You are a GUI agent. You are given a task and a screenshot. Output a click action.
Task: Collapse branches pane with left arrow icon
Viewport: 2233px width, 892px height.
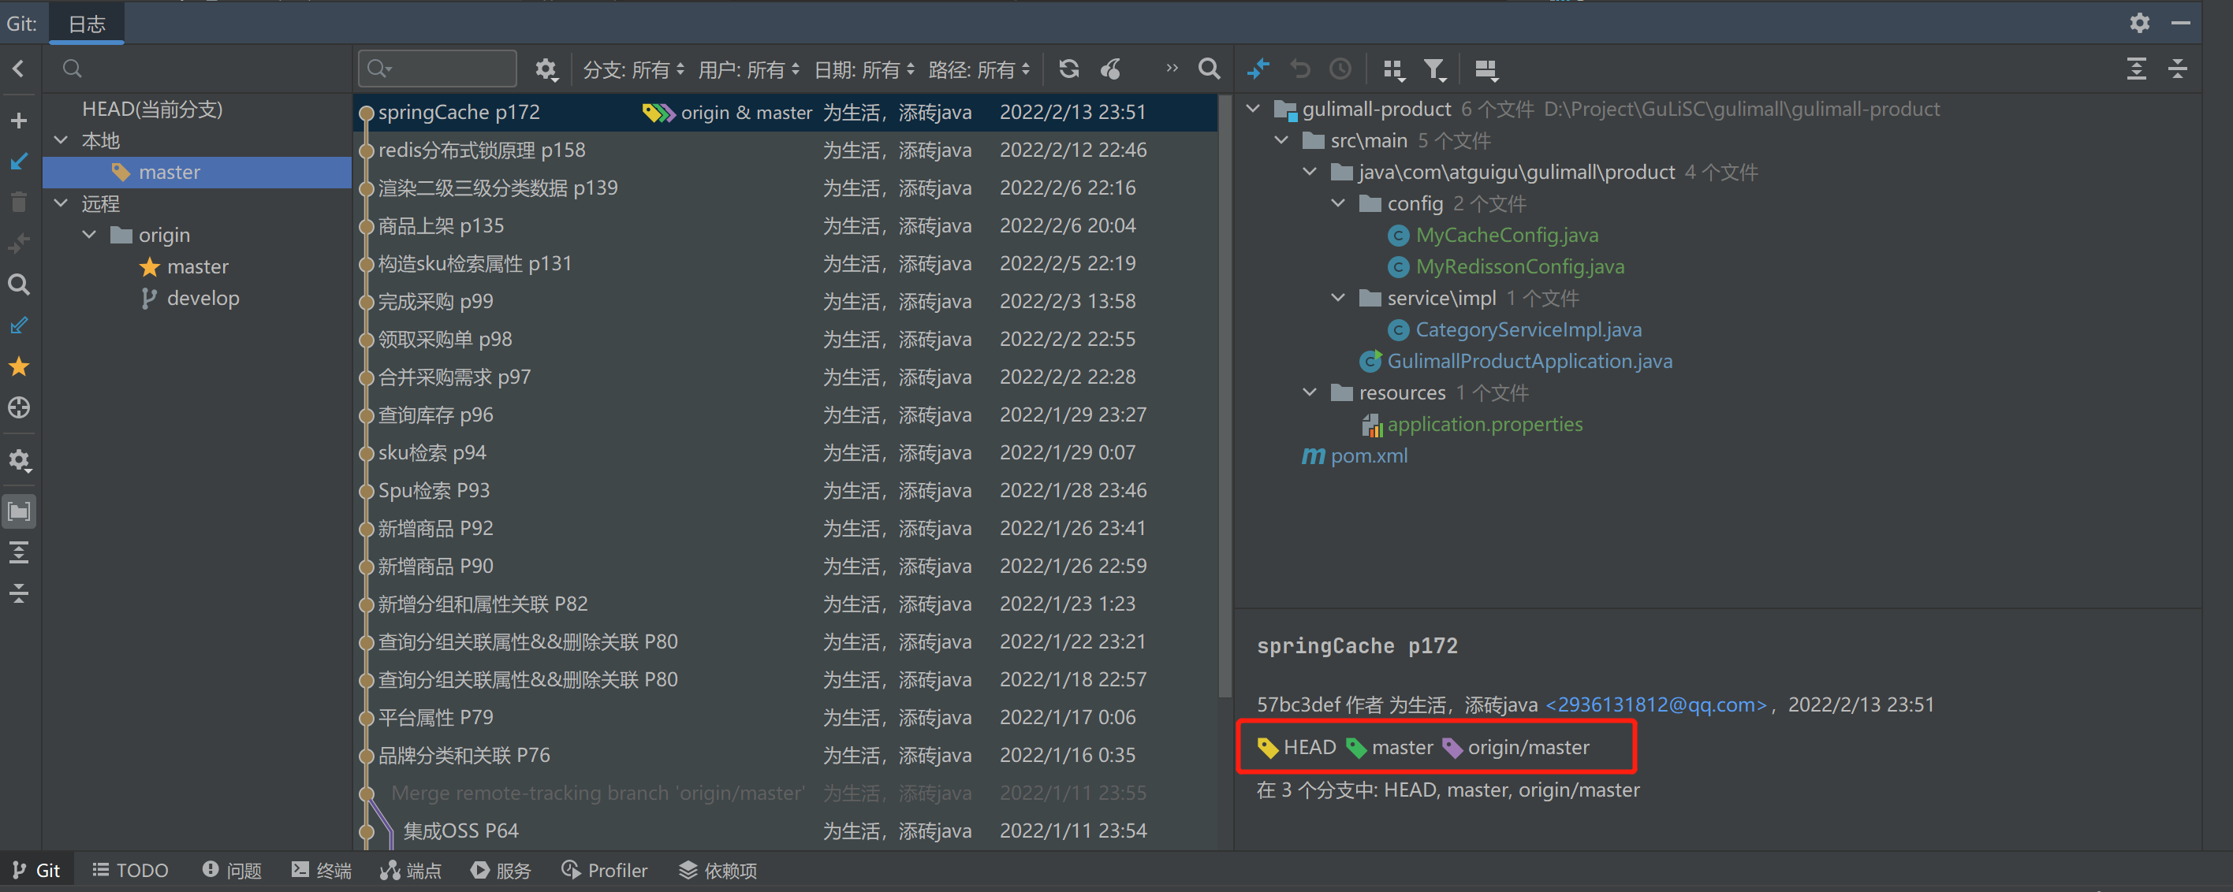tap(18, 69)
